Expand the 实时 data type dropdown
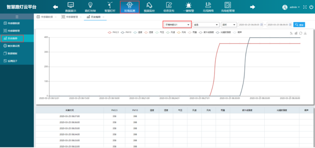Screen dimensions: 315x148 (x=229, y=24)
